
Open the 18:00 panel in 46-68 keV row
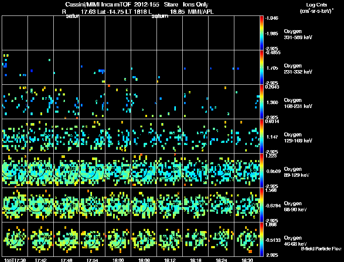point(118,239)
